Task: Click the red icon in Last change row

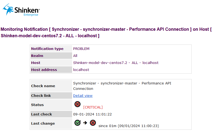Action: tap(93, 123)
